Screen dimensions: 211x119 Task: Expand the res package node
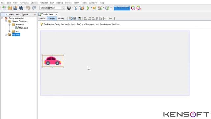pos(9,31)
